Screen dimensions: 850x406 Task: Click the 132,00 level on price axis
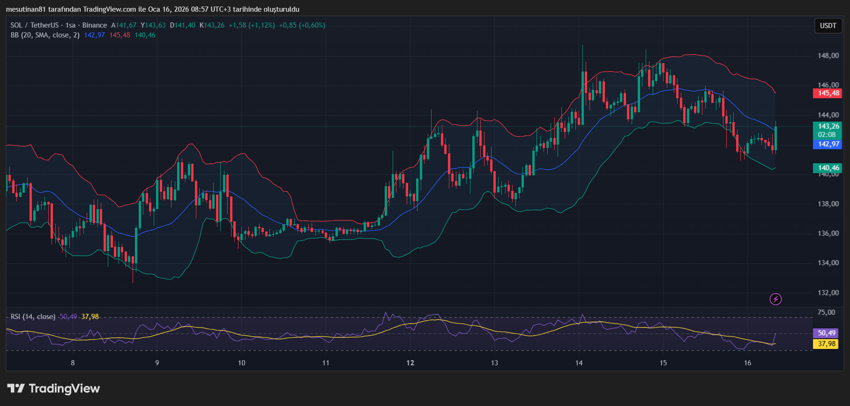tap(828, 293)
